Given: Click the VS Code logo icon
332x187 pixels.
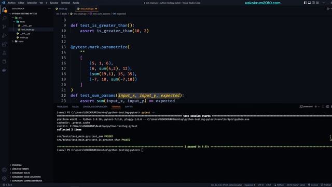Looking at the screenshot, I should tap(3, 3).
